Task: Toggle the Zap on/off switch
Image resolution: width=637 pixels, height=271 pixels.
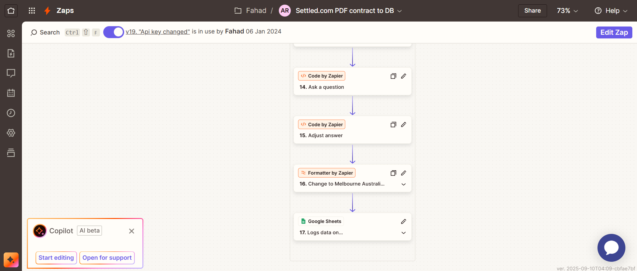Action: coord(114,32)
